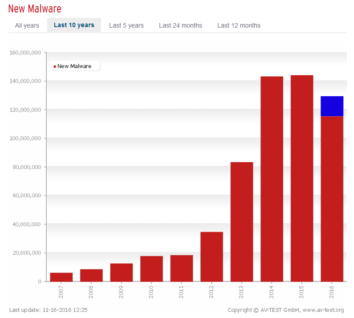The width and height of the screenshot is (354, 318).
Task: Select the 2015 bar in the chart
Action: click(302, 179)
